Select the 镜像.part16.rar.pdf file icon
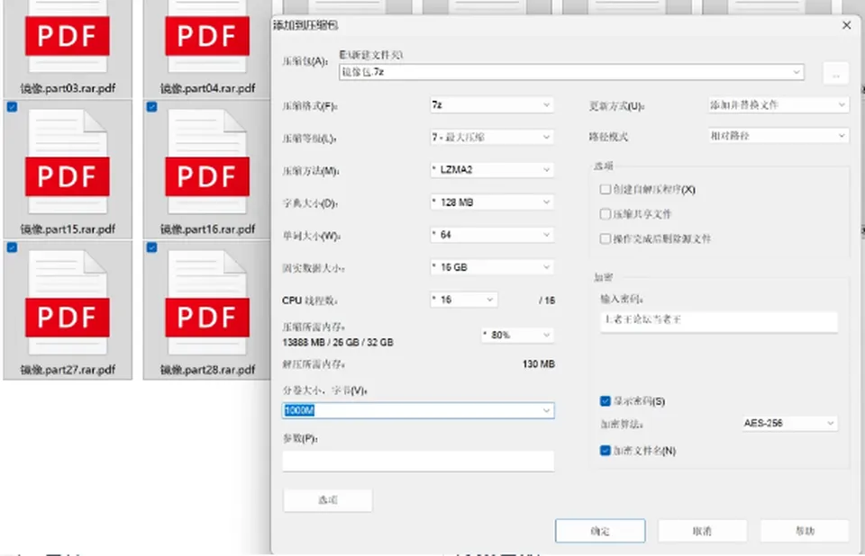 207,163
